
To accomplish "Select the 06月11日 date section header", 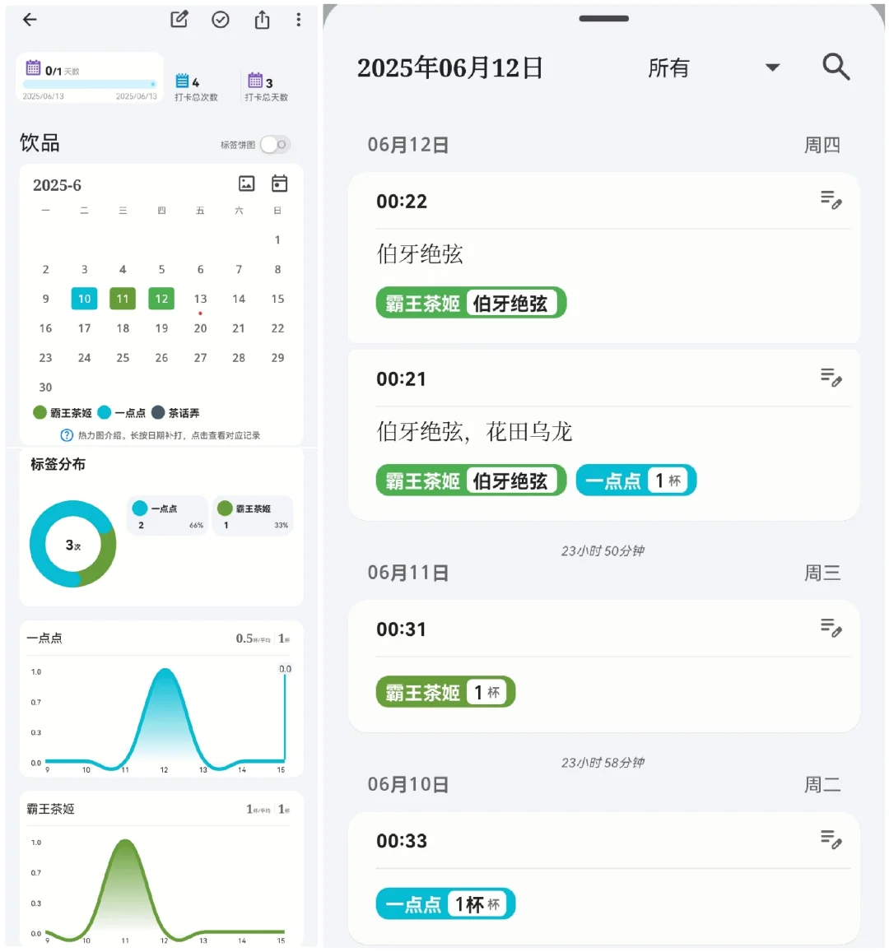I will coord(409,573).
